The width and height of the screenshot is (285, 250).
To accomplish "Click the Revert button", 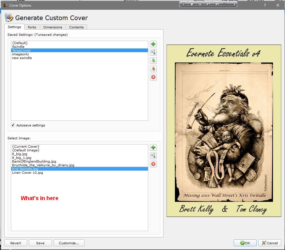I will click(16, 243).
